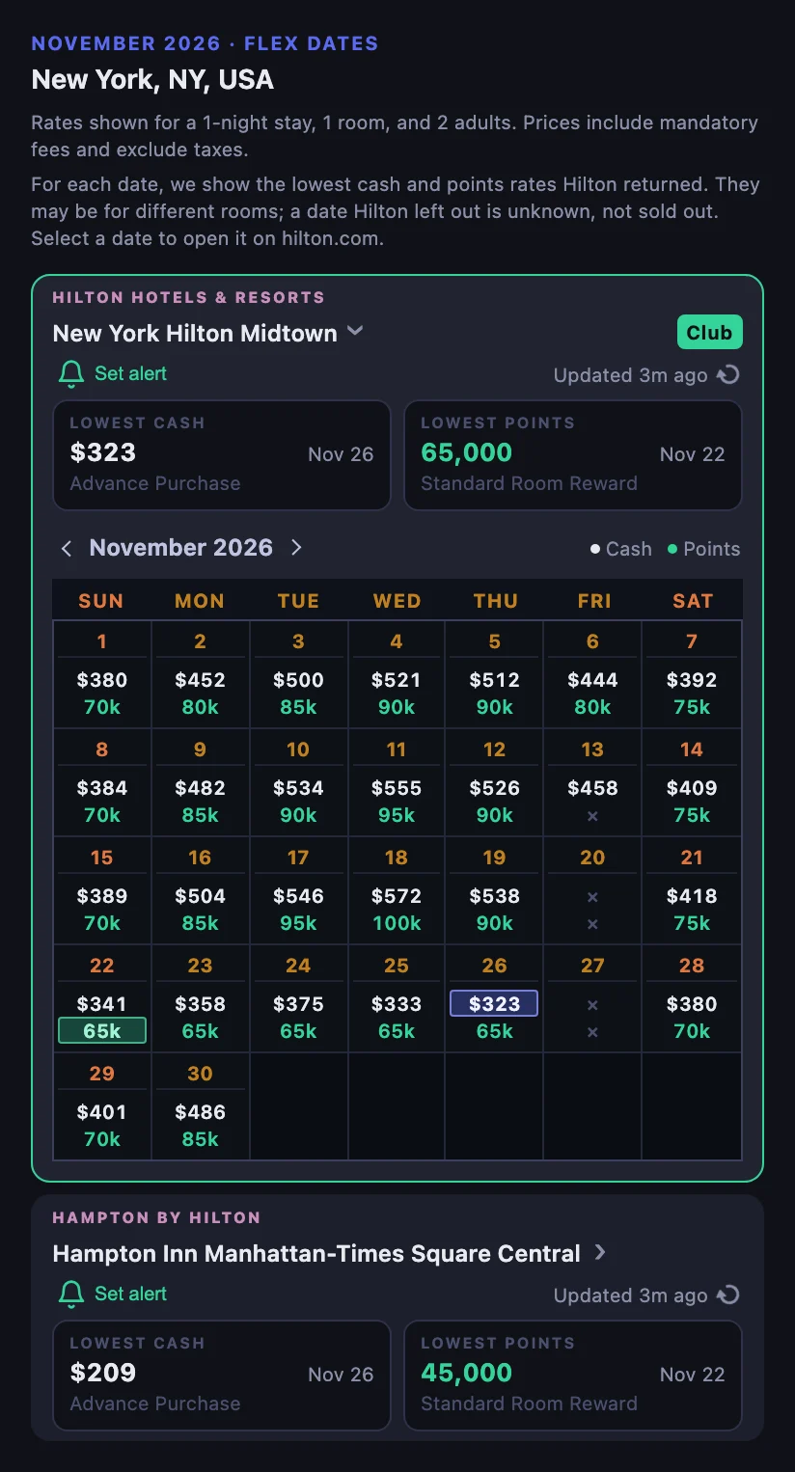Select November 21 with $418 rate

(x=692, y=890)
